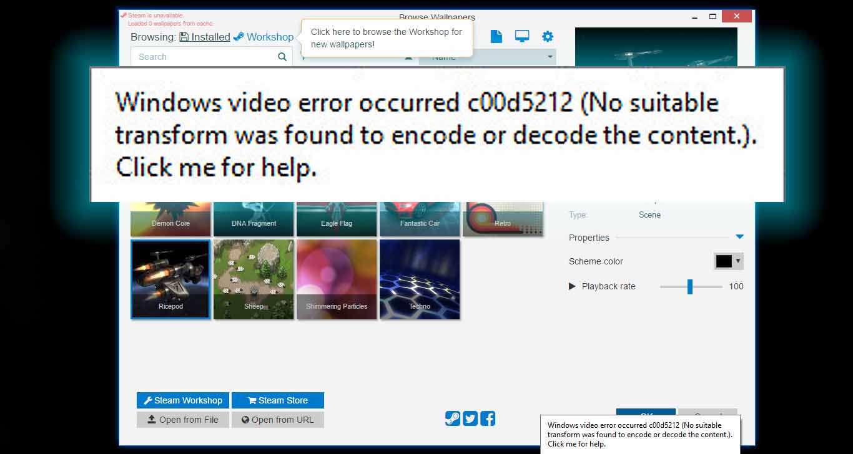Click the small video error tooltip for help
The height and width of the screenshot is (454, 853).
click(640, 435)
